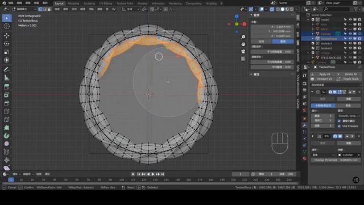The image size is (364, 205).
Task: Select the Loop Cut tool
Action: coord(7,111)
